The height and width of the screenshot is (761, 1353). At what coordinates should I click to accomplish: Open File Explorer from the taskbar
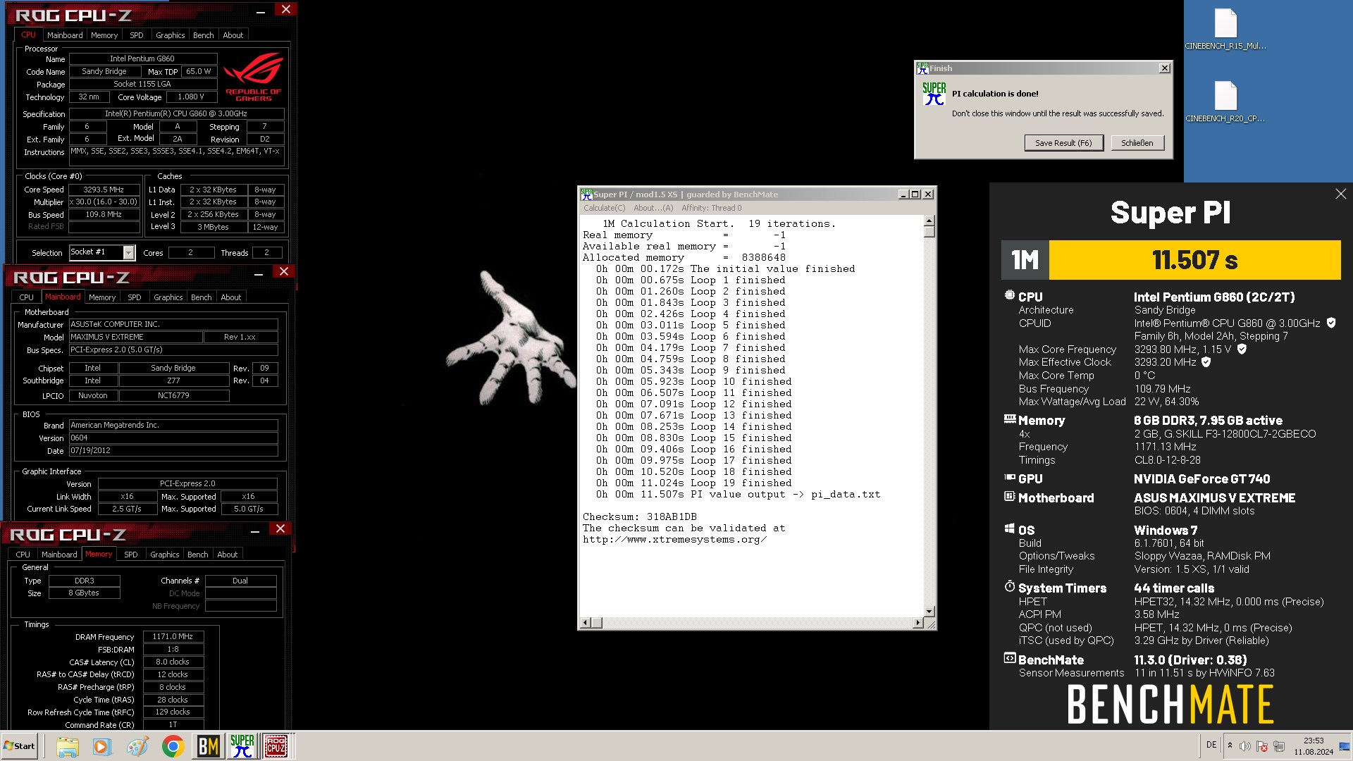[68, 746]
